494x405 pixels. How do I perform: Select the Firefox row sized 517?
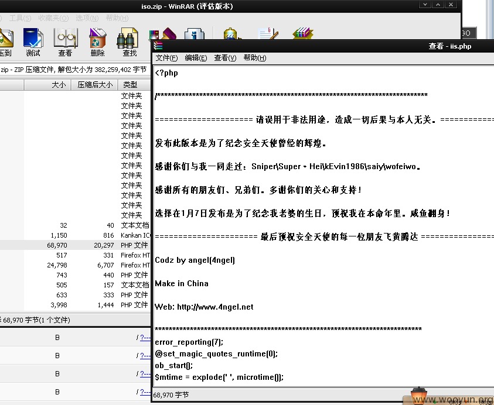click(75, 255)
